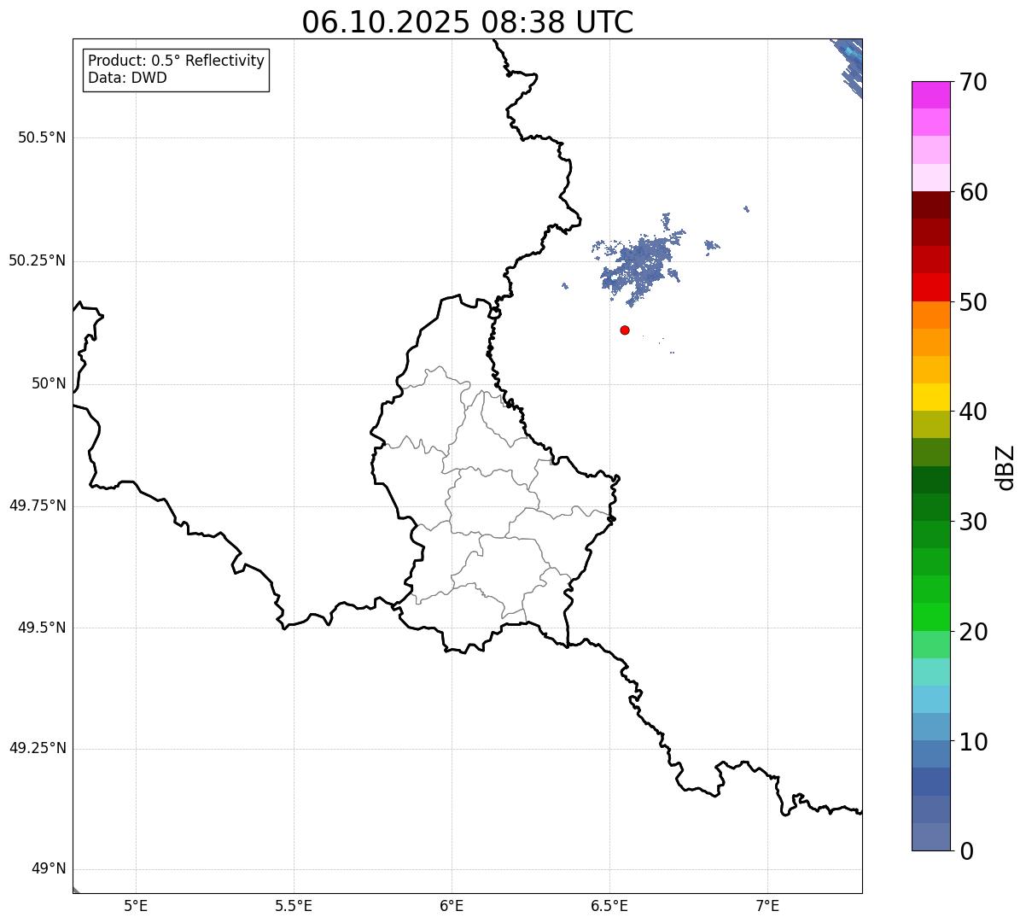
Task: Click the 6°E longitude label
Action: (452, 906)
